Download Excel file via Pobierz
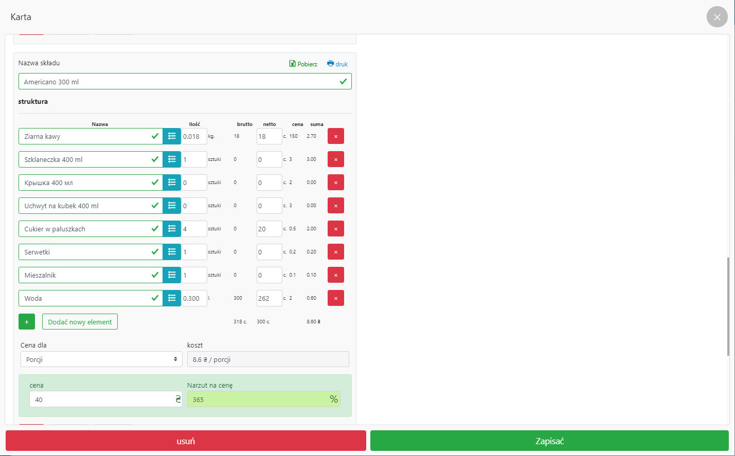The width and height of the screenshot is (735, 456). click(303, 64)
